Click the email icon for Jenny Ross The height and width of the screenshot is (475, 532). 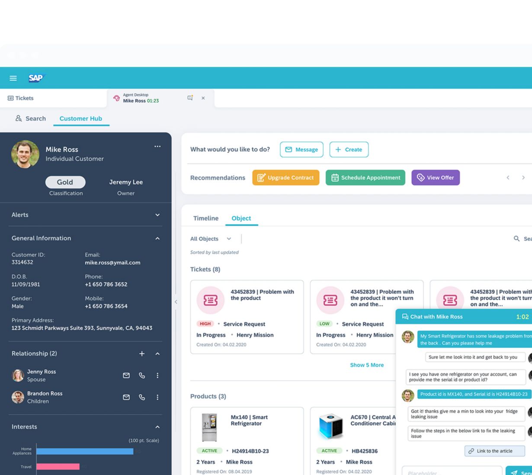(126, 375)
